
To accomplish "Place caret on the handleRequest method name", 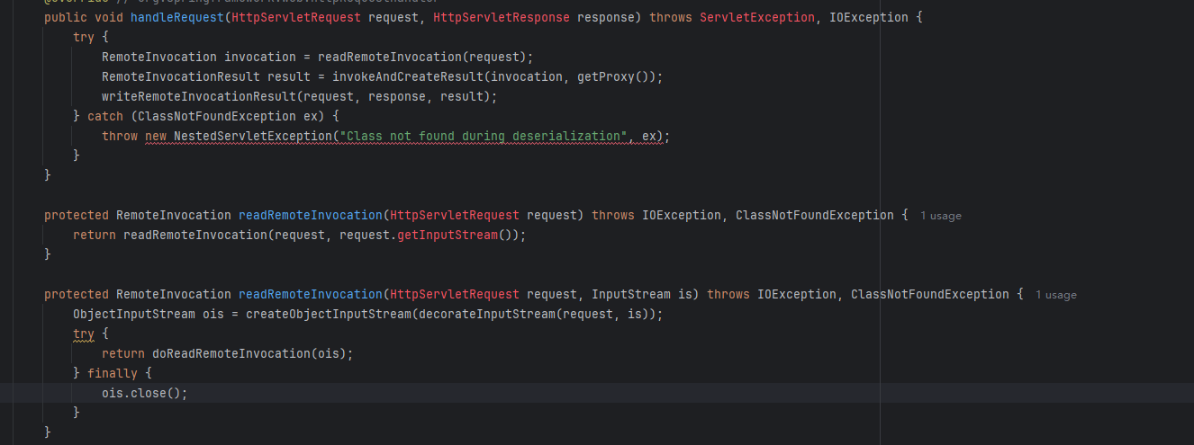I will click(177, 17).
